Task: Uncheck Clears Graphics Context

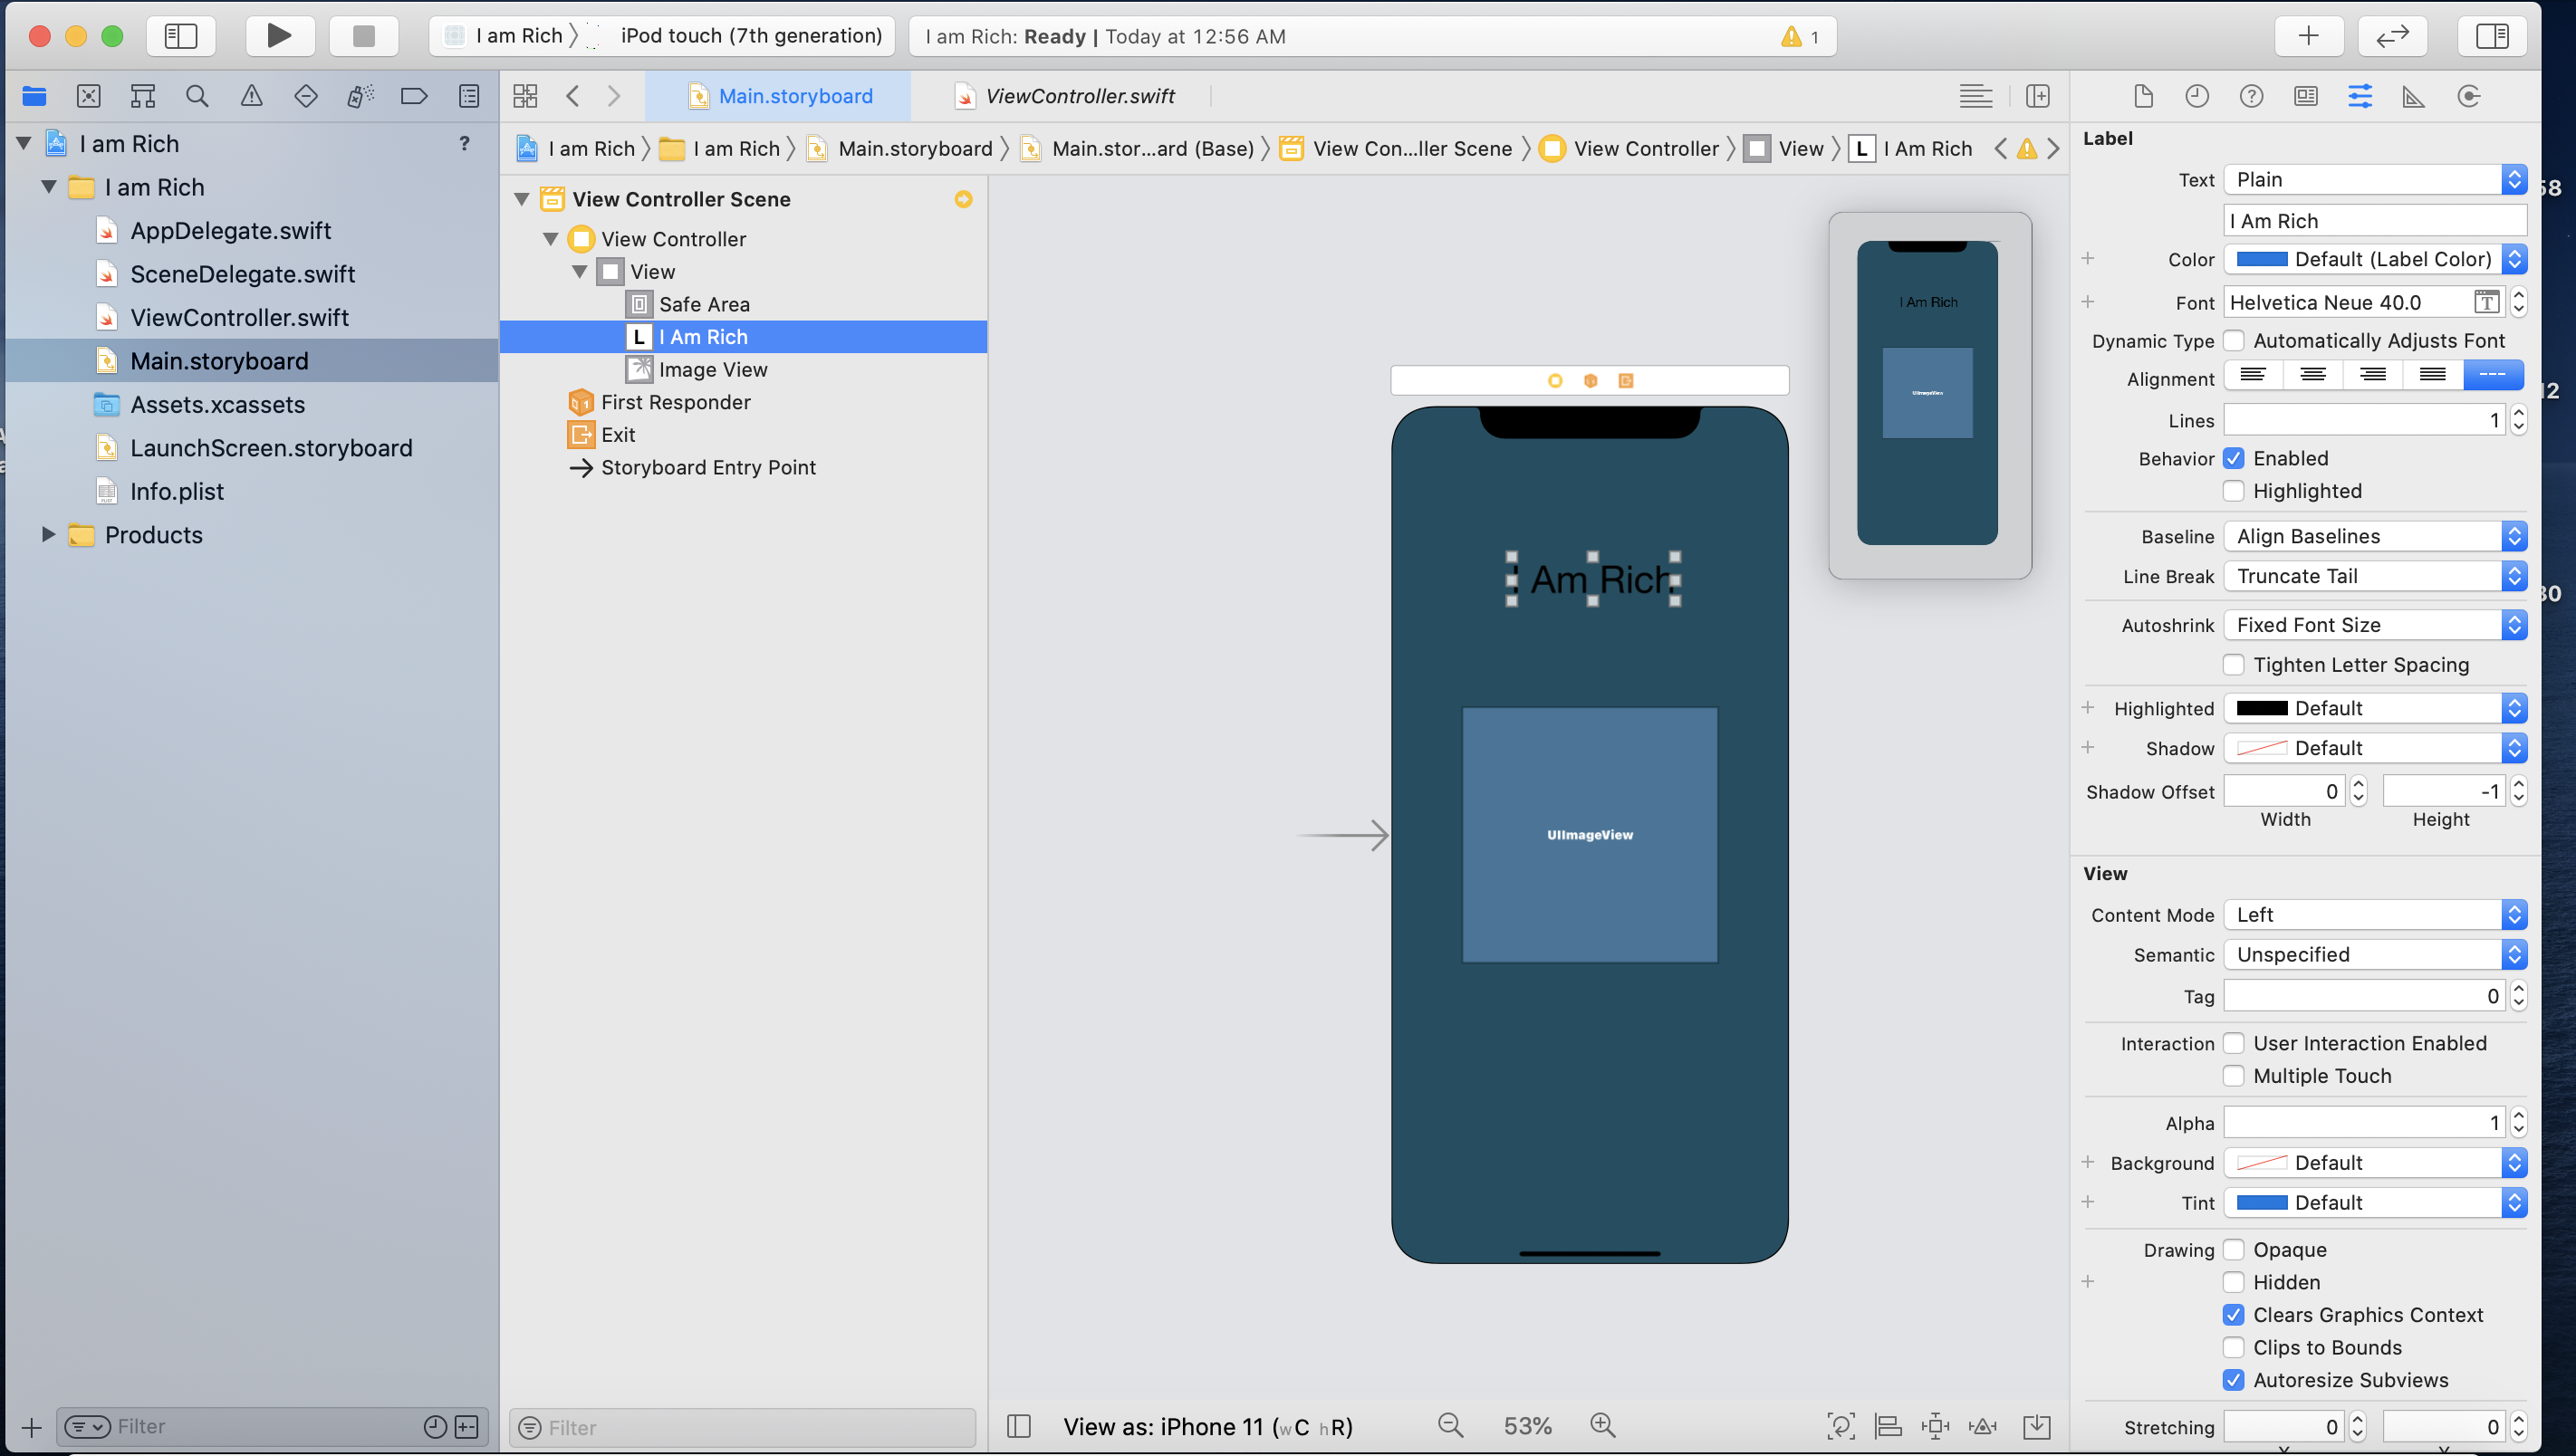Action: coord(2234,1314)
